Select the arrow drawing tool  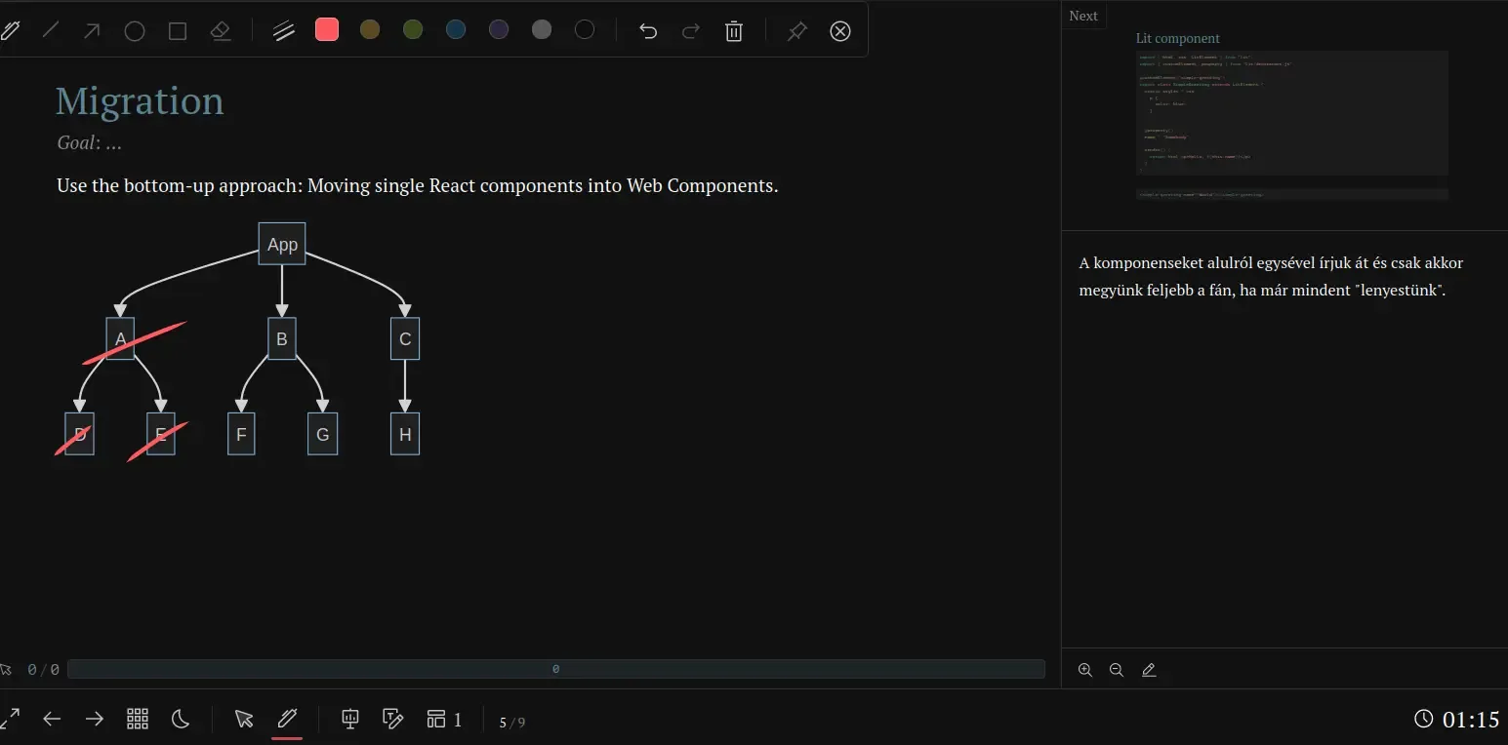[x=93, y=30]
